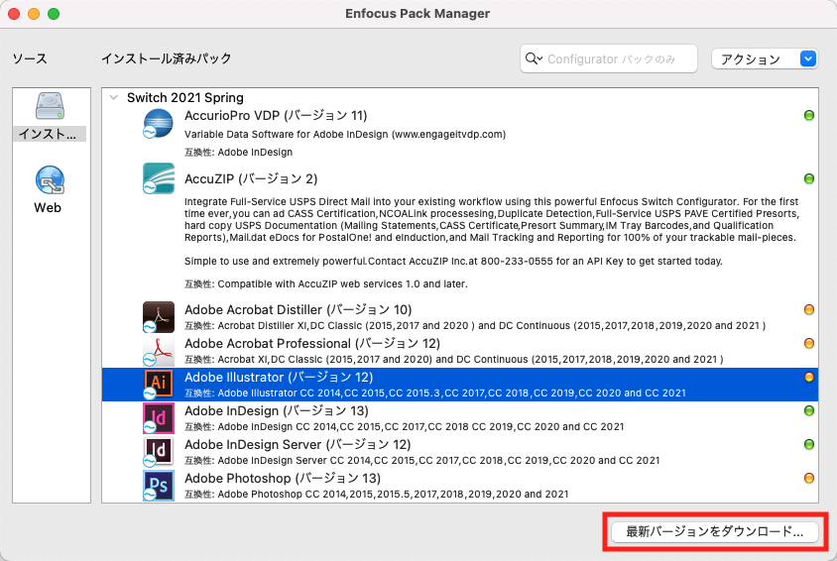
Task: Click the Switch 2021 Spring group label
Action: pos(185,97)
